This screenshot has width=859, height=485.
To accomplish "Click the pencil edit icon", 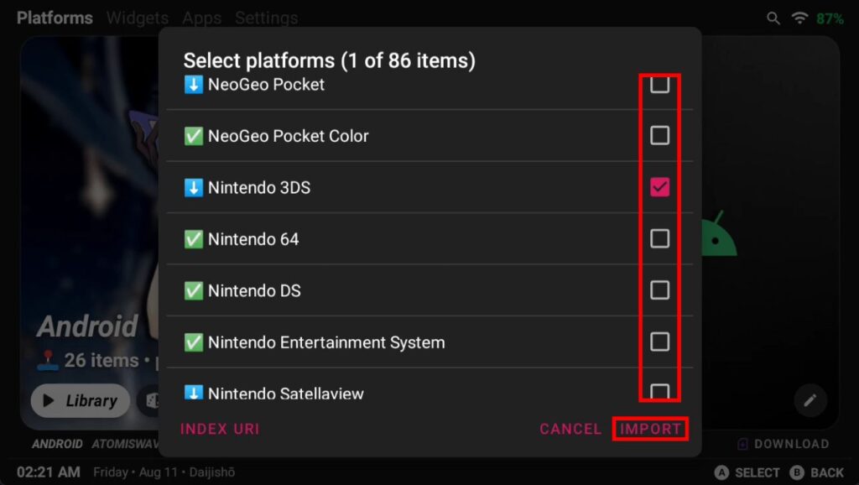I will [810, 400].
